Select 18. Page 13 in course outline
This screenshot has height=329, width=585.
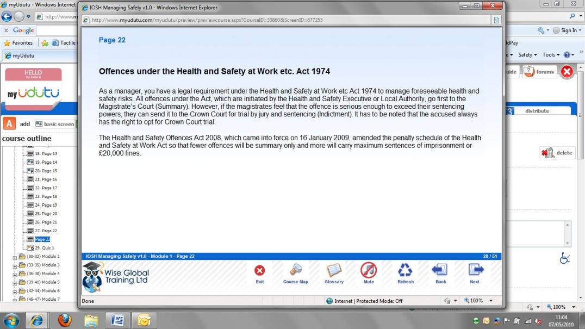pos(46,154)
